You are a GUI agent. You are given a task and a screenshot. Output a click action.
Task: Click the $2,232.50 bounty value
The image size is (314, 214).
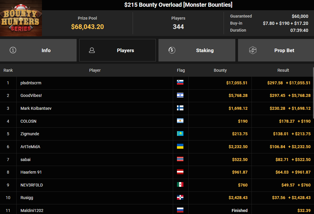(x=238, y=147)
